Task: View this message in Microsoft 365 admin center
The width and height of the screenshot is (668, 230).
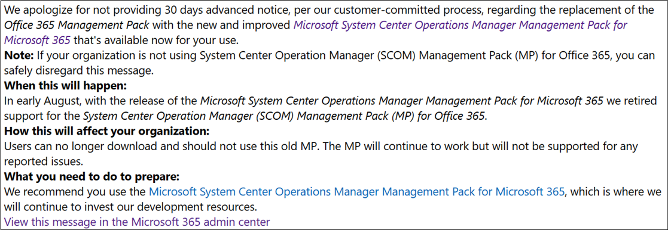Action: pyautogui.click(x=137, y=222)
